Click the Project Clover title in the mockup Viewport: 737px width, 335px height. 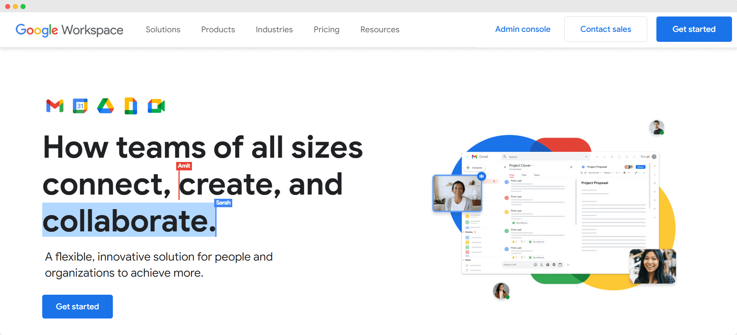click(x=520, y=165)
